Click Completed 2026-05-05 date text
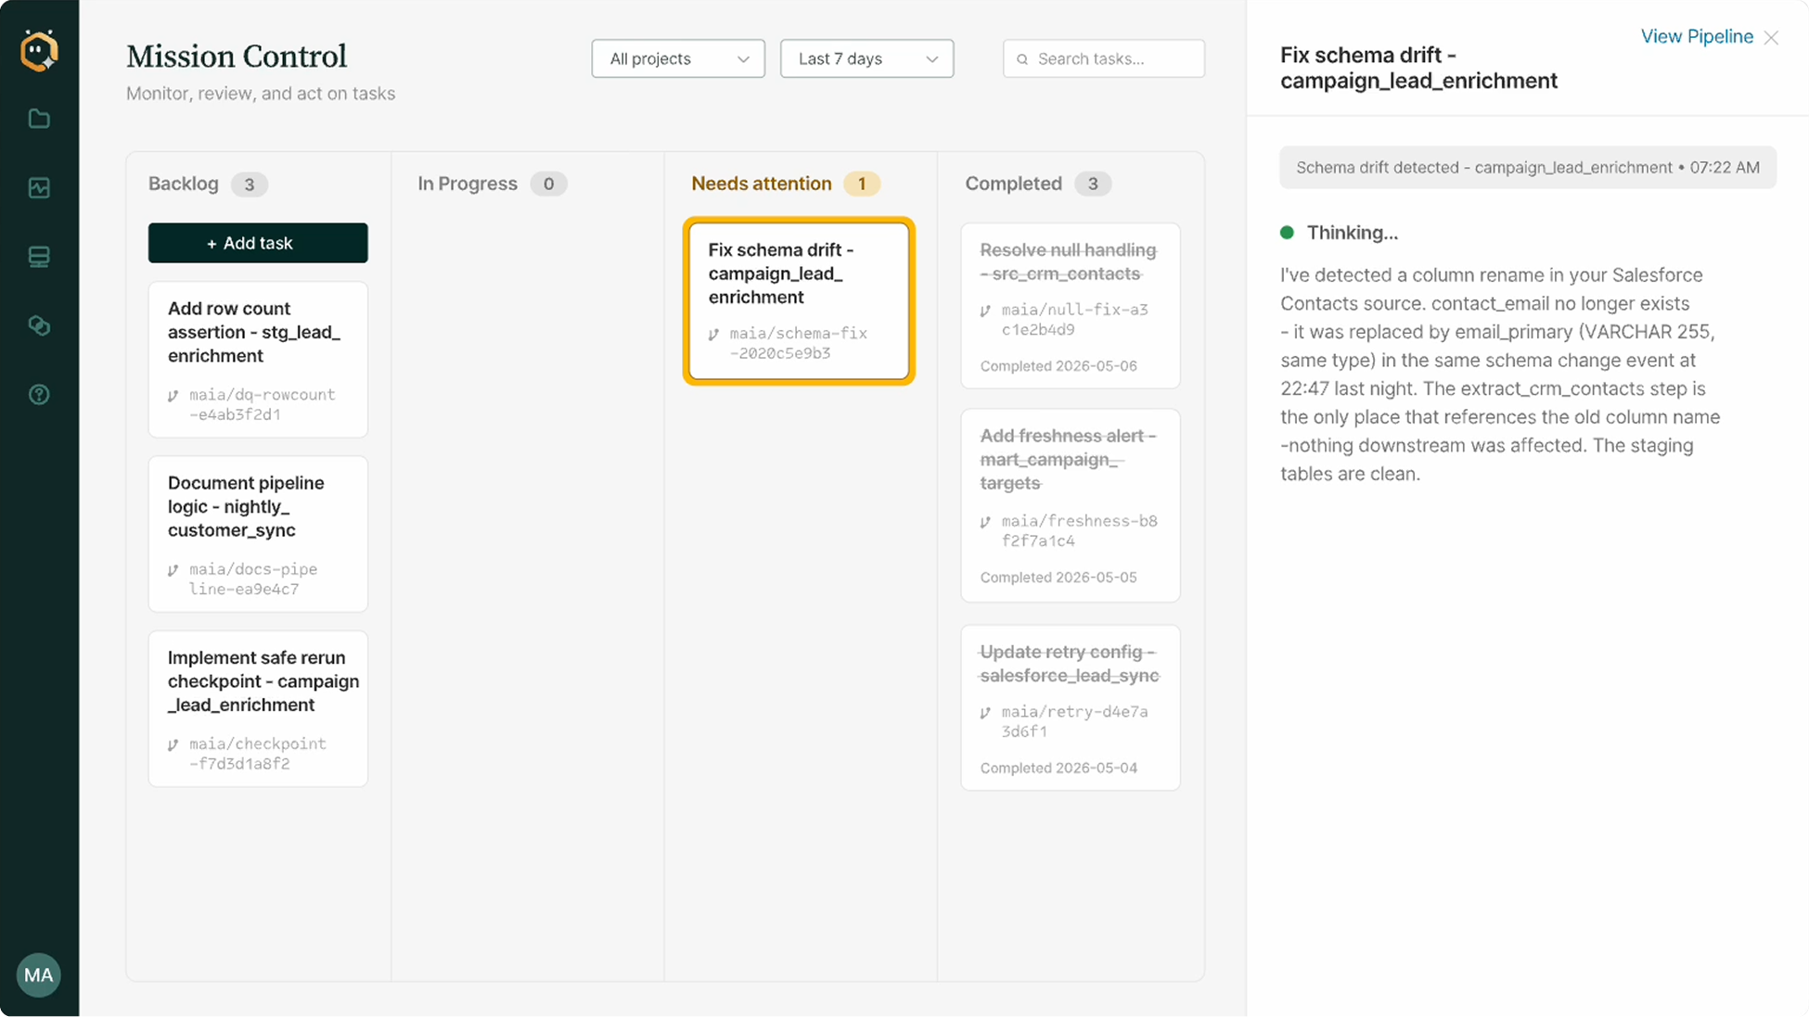Image resolution: width=1809 pixels, height=1017 pixels. [1058, 578]
